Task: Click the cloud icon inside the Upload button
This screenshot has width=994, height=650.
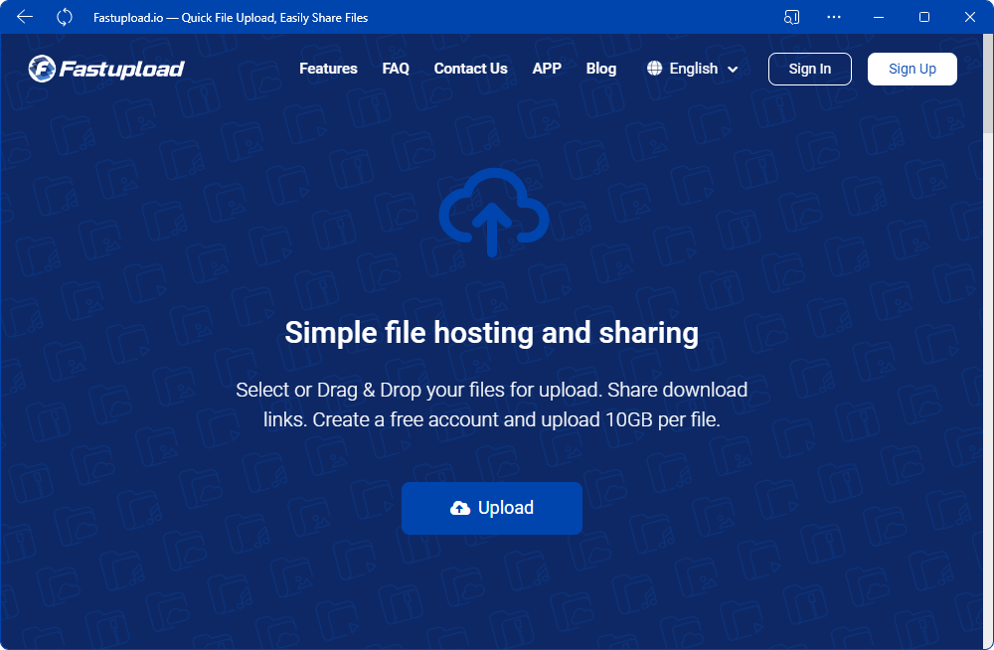Action: [x=459, y=508]
